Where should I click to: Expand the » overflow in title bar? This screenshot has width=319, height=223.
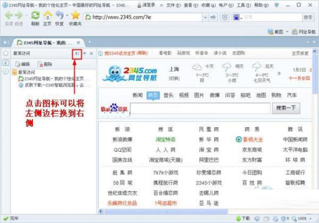[x=161, y=5]
